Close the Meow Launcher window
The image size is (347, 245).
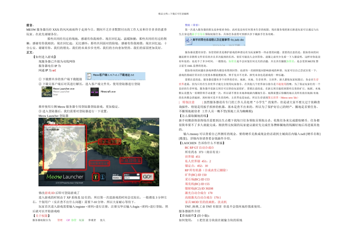pos(157,120)
